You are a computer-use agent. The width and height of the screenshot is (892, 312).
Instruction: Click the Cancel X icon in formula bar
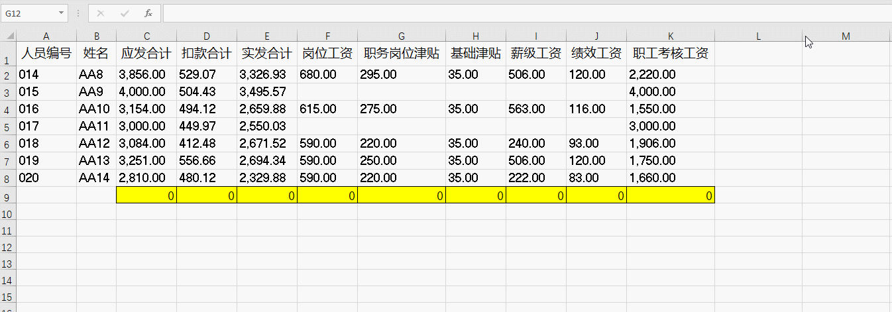pyautogui.click(x=101, y=13)
